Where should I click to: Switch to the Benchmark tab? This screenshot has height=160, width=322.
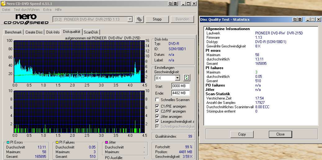click(13, 32)
